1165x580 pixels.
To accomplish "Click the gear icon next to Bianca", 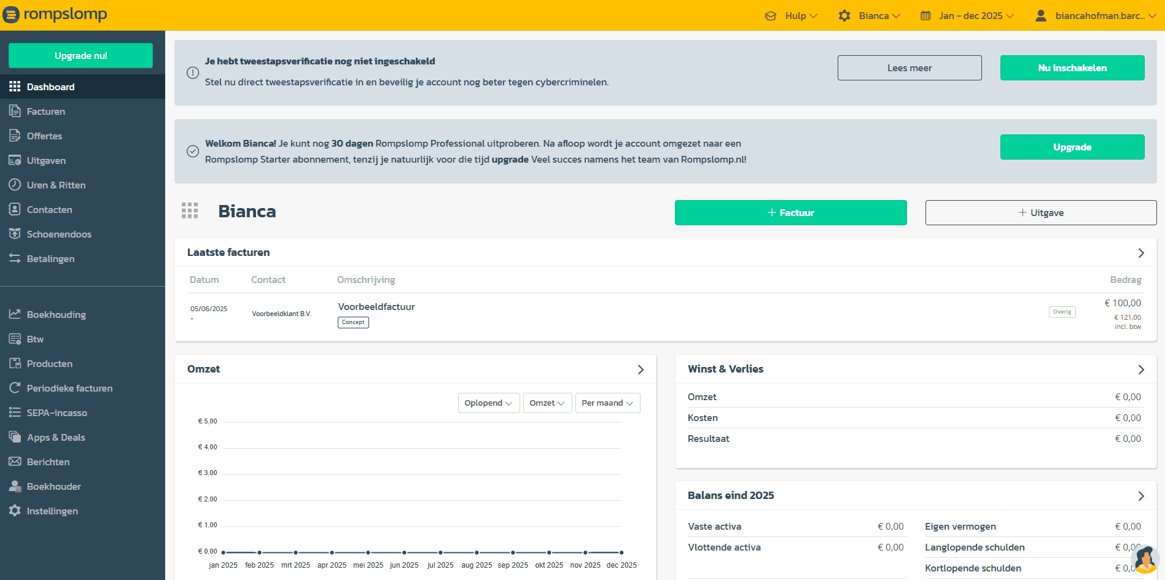I will tap(844, 16).
